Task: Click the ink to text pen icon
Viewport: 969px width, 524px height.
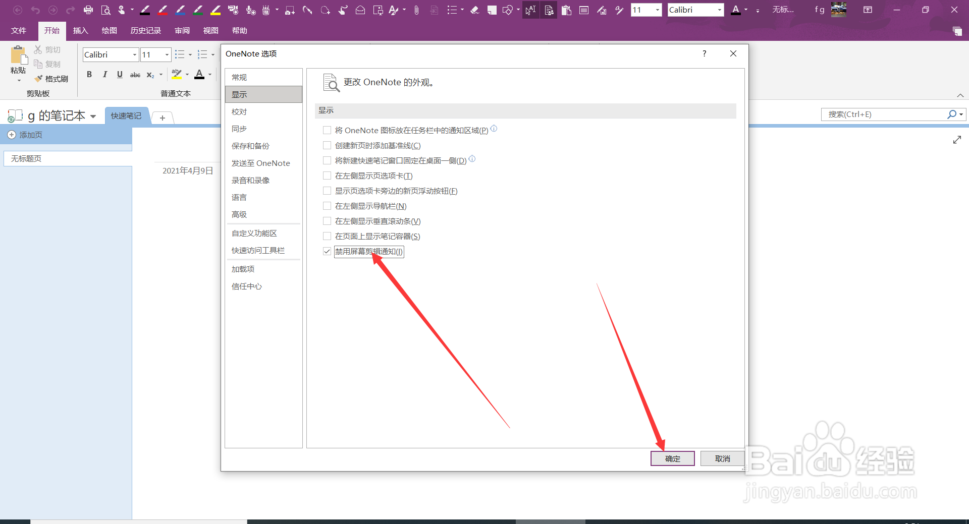Action: pyautogui.click(x=619, y=10)
